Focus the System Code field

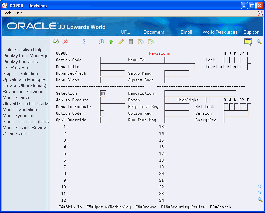170,80
